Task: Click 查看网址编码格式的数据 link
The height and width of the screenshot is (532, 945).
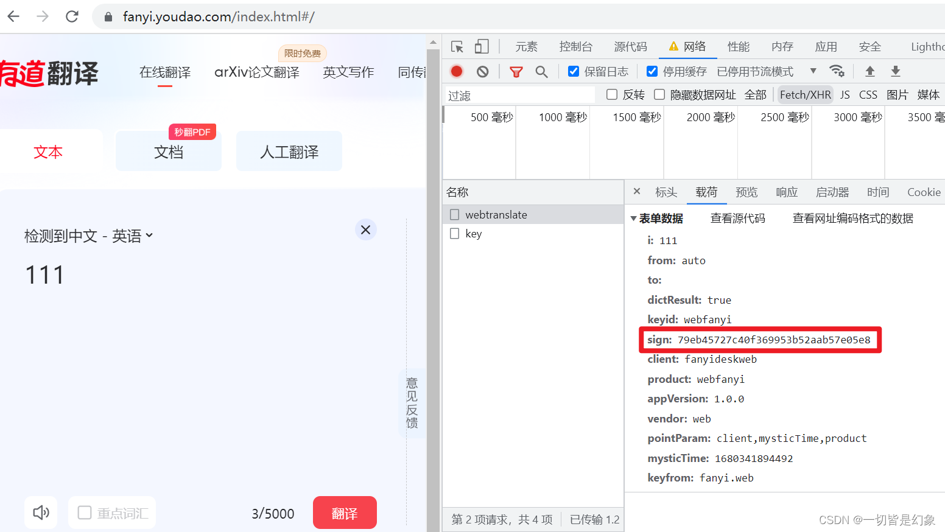Action: [852, 219]
